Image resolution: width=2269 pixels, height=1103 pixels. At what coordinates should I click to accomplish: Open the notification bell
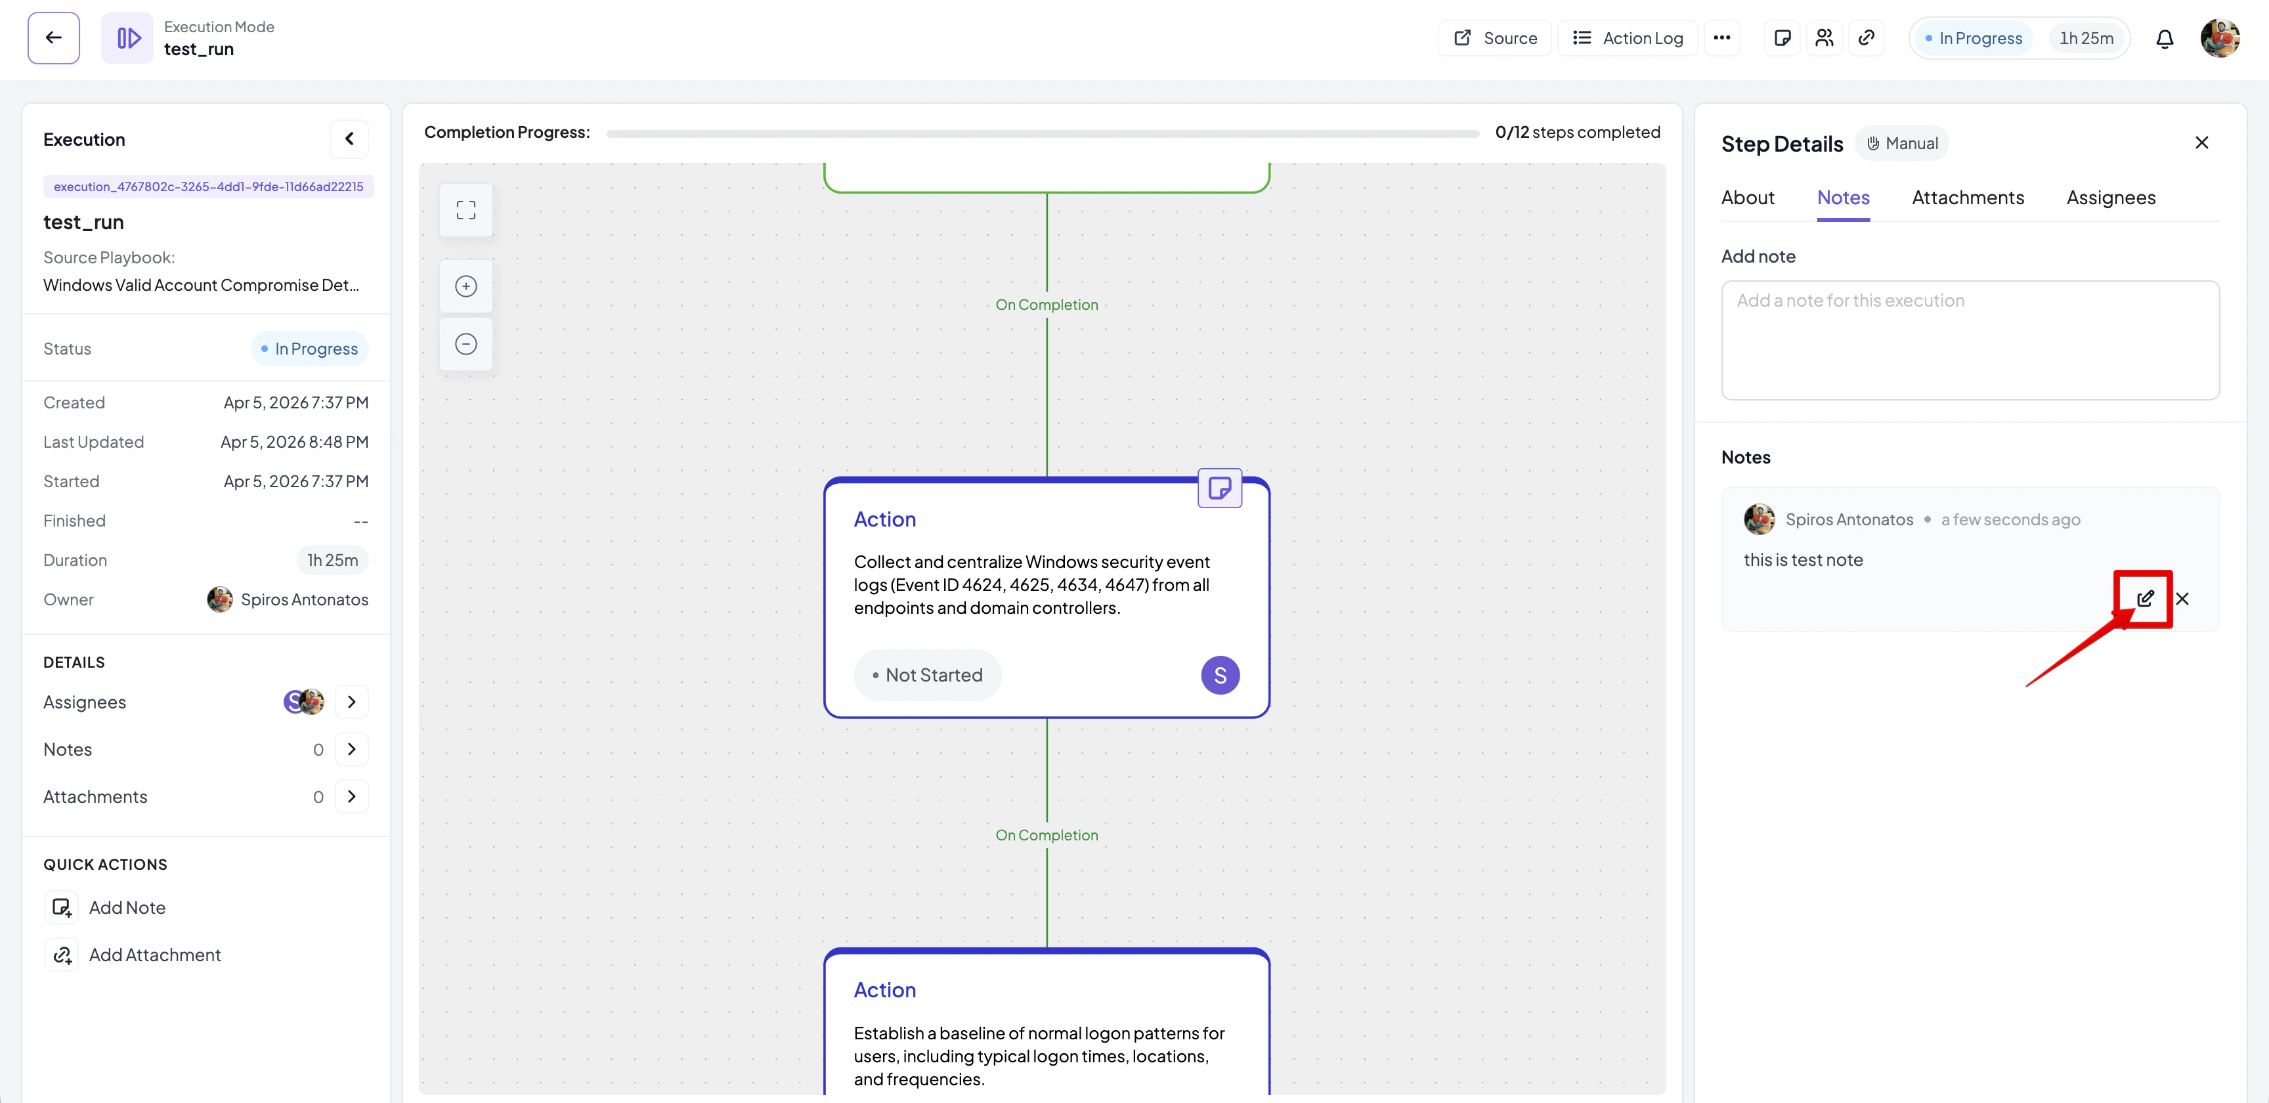2164,39
